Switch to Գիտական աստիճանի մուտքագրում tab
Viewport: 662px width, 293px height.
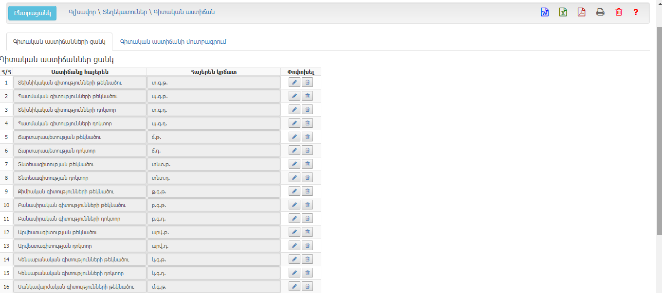point(173,42)
